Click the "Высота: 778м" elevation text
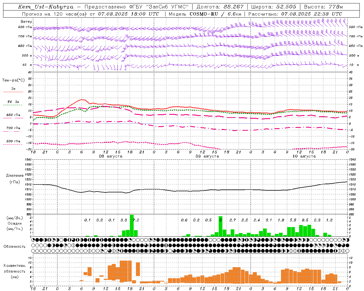Screen dimensions: 364x291 click(323, 7)
